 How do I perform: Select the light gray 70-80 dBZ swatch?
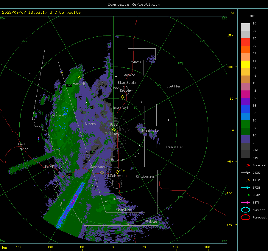pyautogui.click(x=245, y=27)
